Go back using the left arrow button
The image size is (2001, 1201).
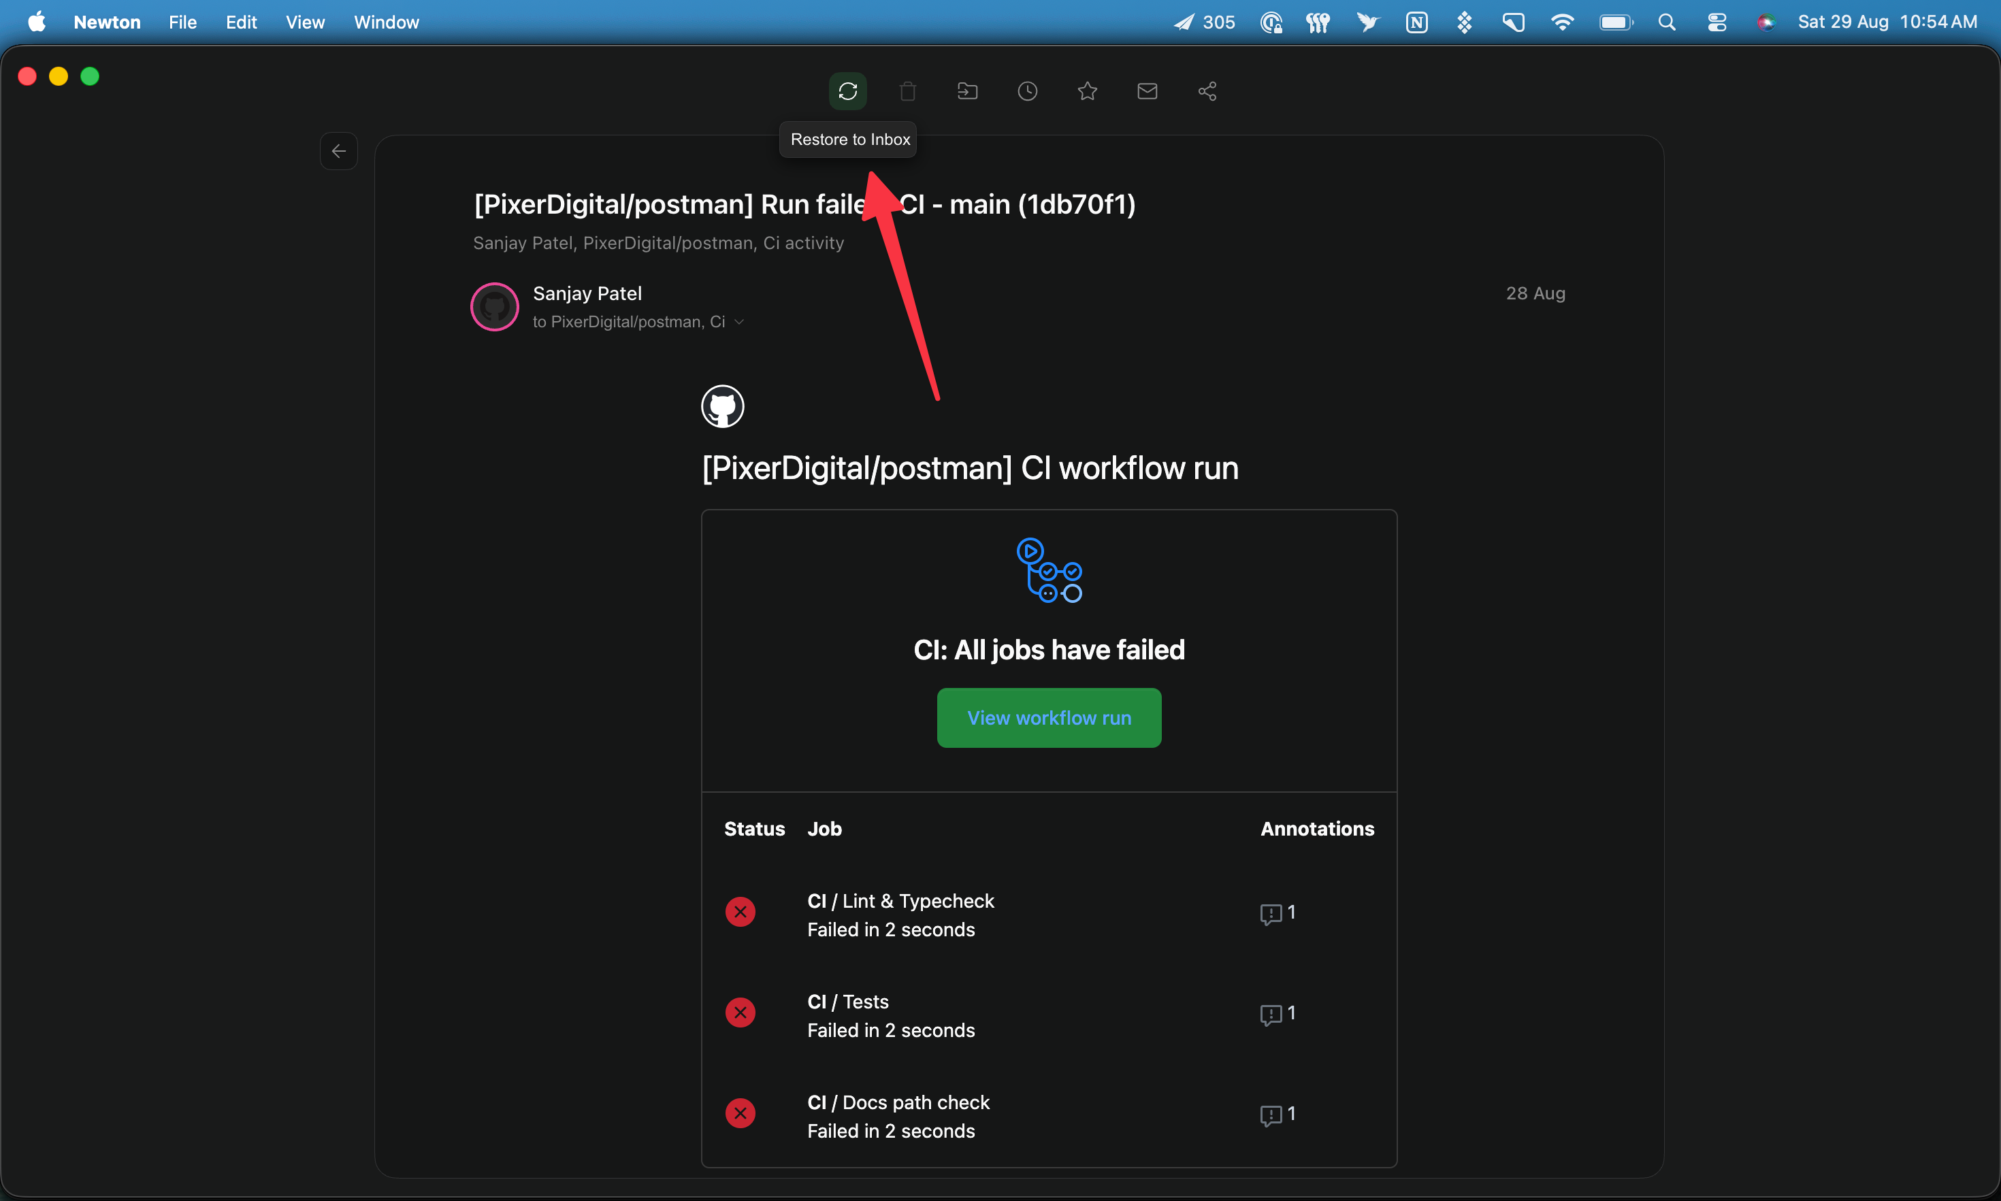[x=338, y=150]
